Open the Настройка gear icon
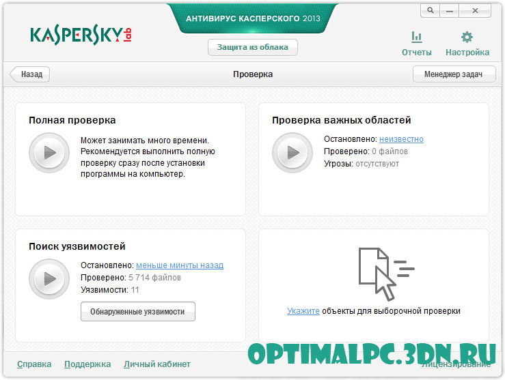The image size is (505, 380). pos(467,37)
